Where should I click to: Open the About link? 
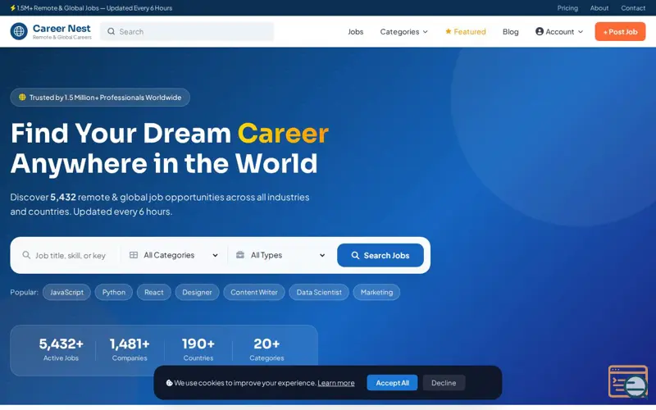click(599, 8)
